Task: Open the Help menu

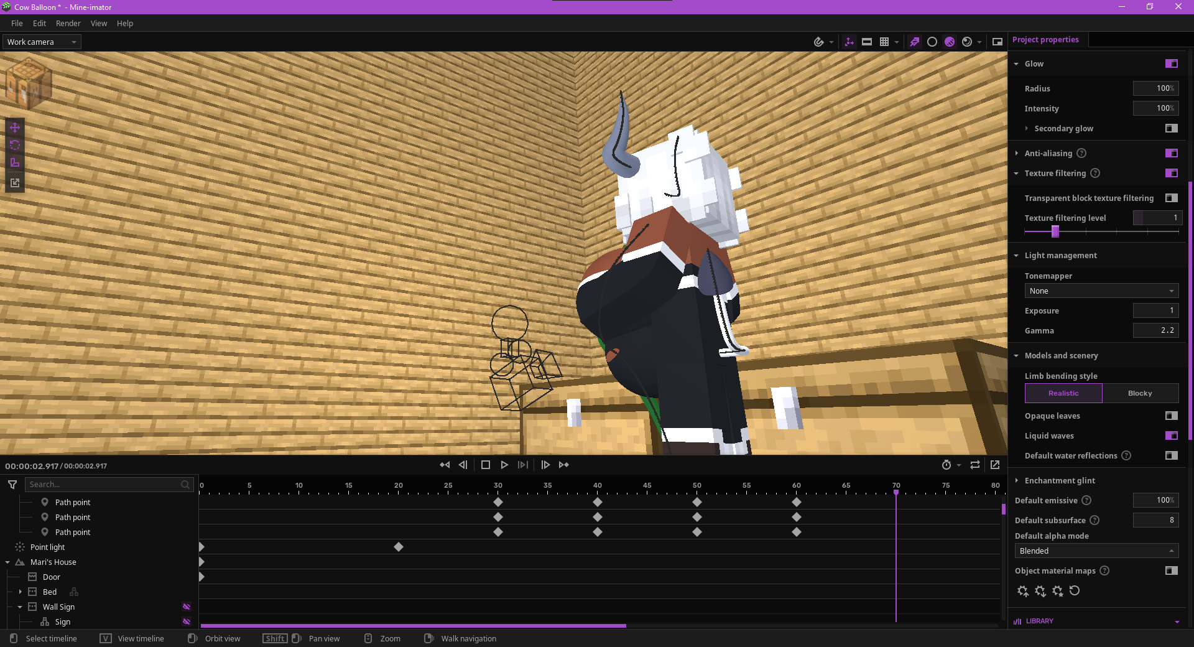Action: [x=124, y=23]
